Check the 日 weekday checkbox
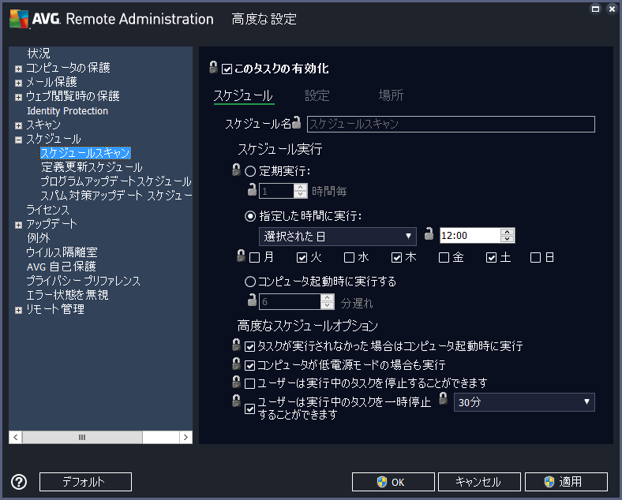This screenshot has height=500, width=622. [535, 258]
